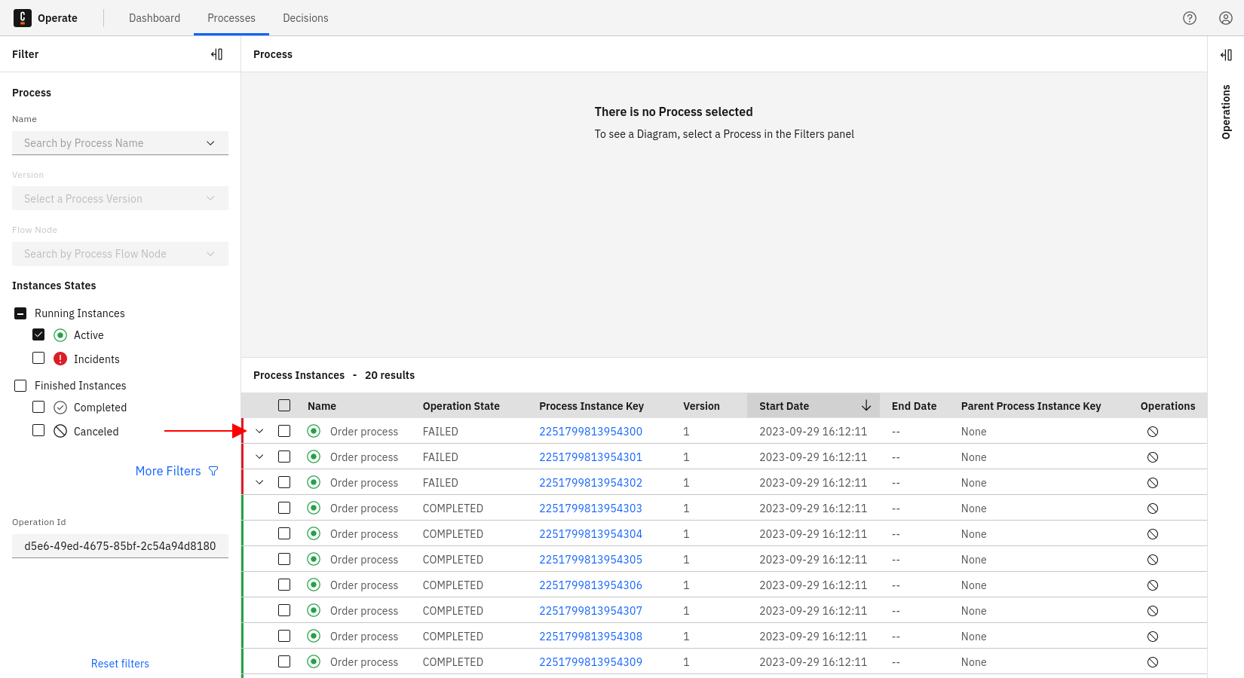Select row for instance 2251799813954304
Screen dimensions: 1244x678
[x=284, y=533]
